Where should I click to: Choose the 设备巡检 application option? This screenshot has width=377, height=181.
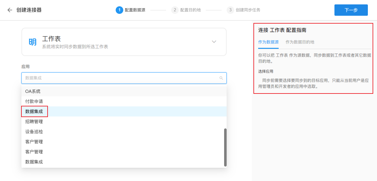pos(34,132)
